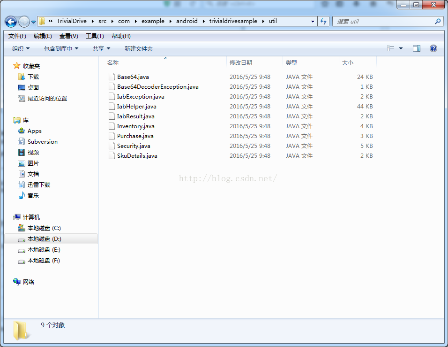Toggle the preview pane icon
448x347 pixels.
pos(417,48)
